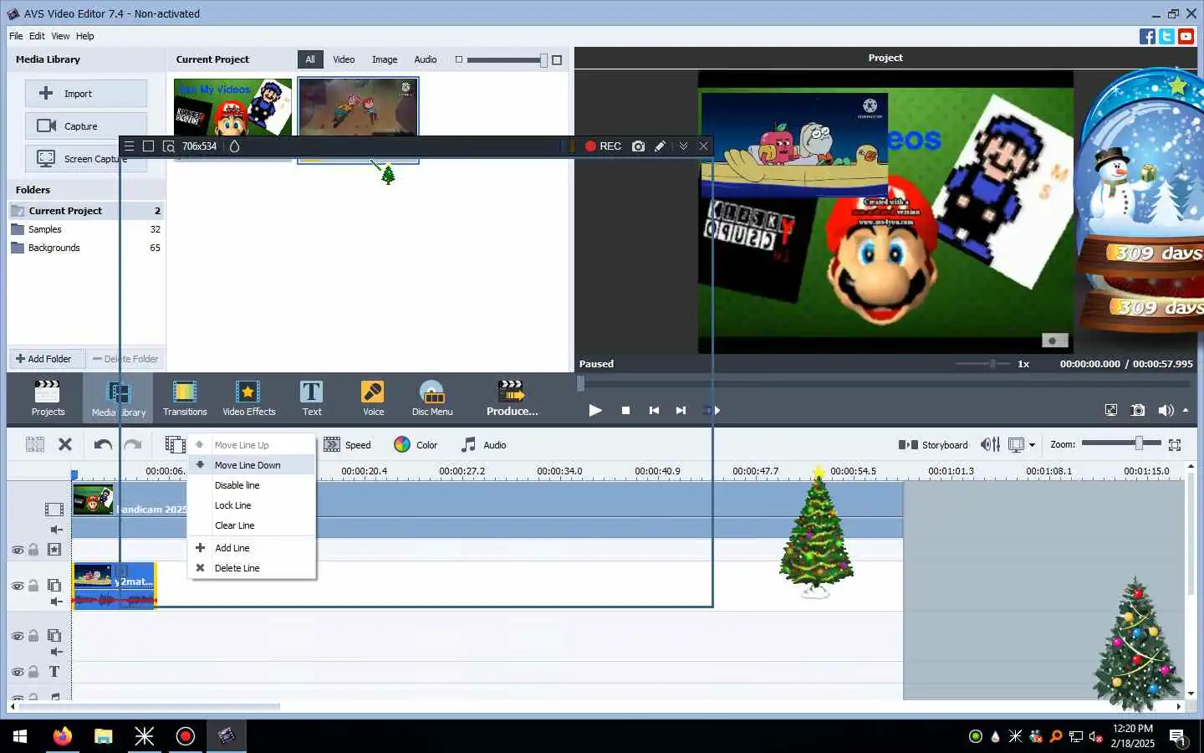
Task: Expand the Bandicam collapse chevron
Action: click(683, 146)
